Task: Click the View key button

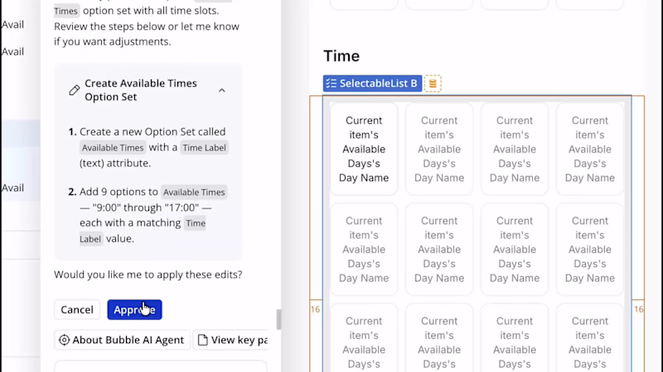Action: click(x=232, y=340)
